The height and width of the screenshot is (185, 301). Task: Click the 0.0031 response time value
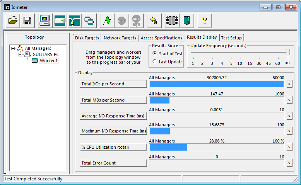[217, 110]
